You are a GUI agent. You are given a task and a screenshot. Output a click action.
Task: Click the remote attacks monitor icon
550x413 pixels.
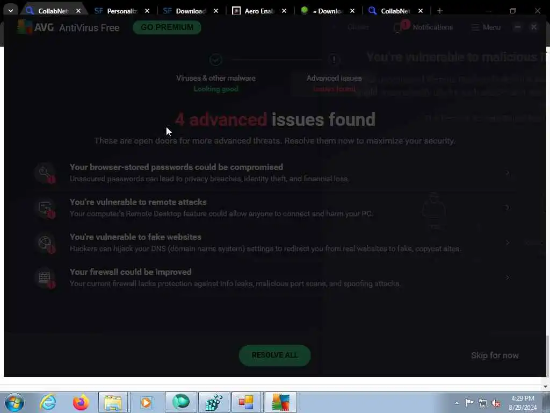(x=45, y=208)
